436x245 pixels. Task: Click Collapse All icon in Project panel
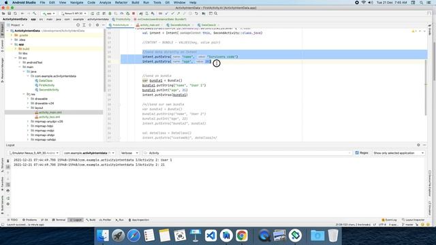[90, 25]
